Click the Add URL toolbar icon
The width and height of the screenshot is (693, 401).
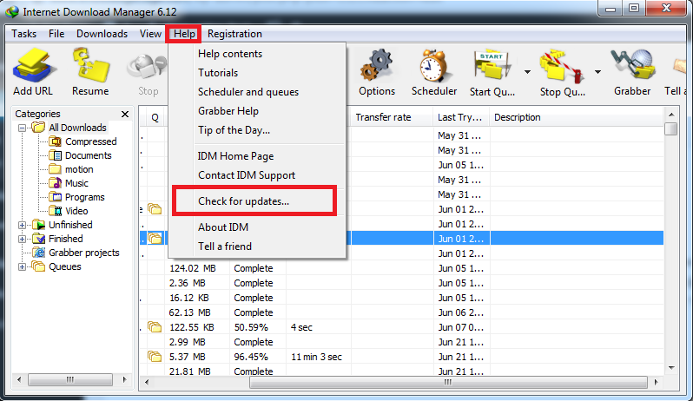coord(35,66)
